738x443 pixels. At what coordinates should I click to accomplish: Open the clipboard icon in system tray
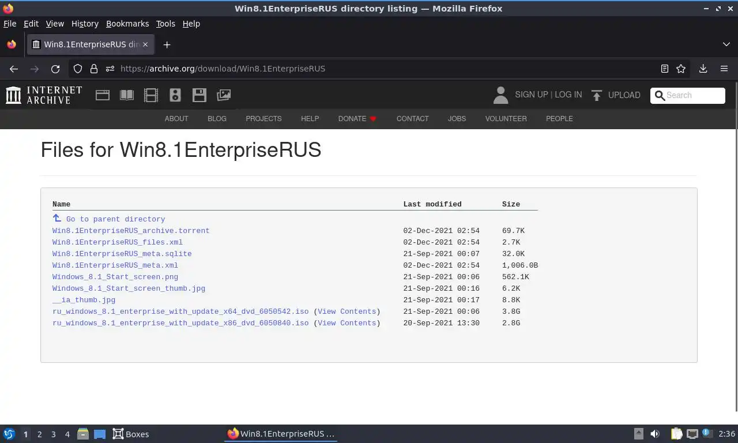tap(676, 434)
